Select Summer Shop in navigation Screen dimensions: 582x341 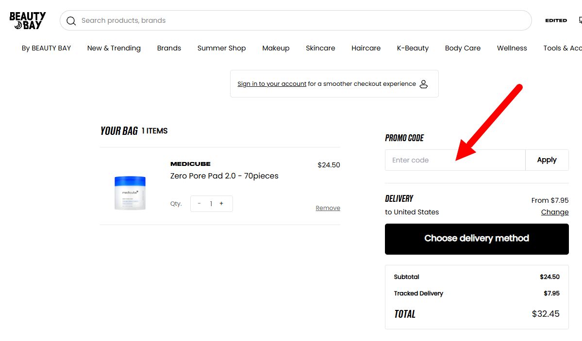click(x=221, y=48)
